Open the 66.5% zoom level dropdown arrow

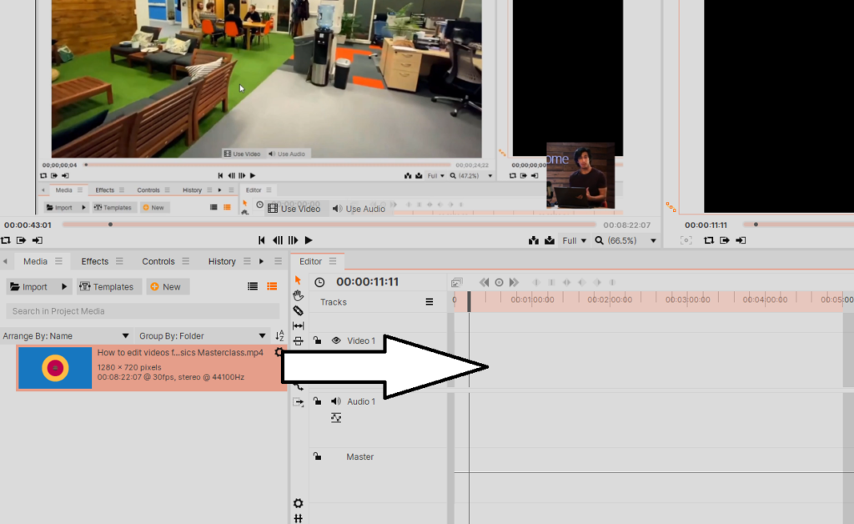(x=653, y=241)
